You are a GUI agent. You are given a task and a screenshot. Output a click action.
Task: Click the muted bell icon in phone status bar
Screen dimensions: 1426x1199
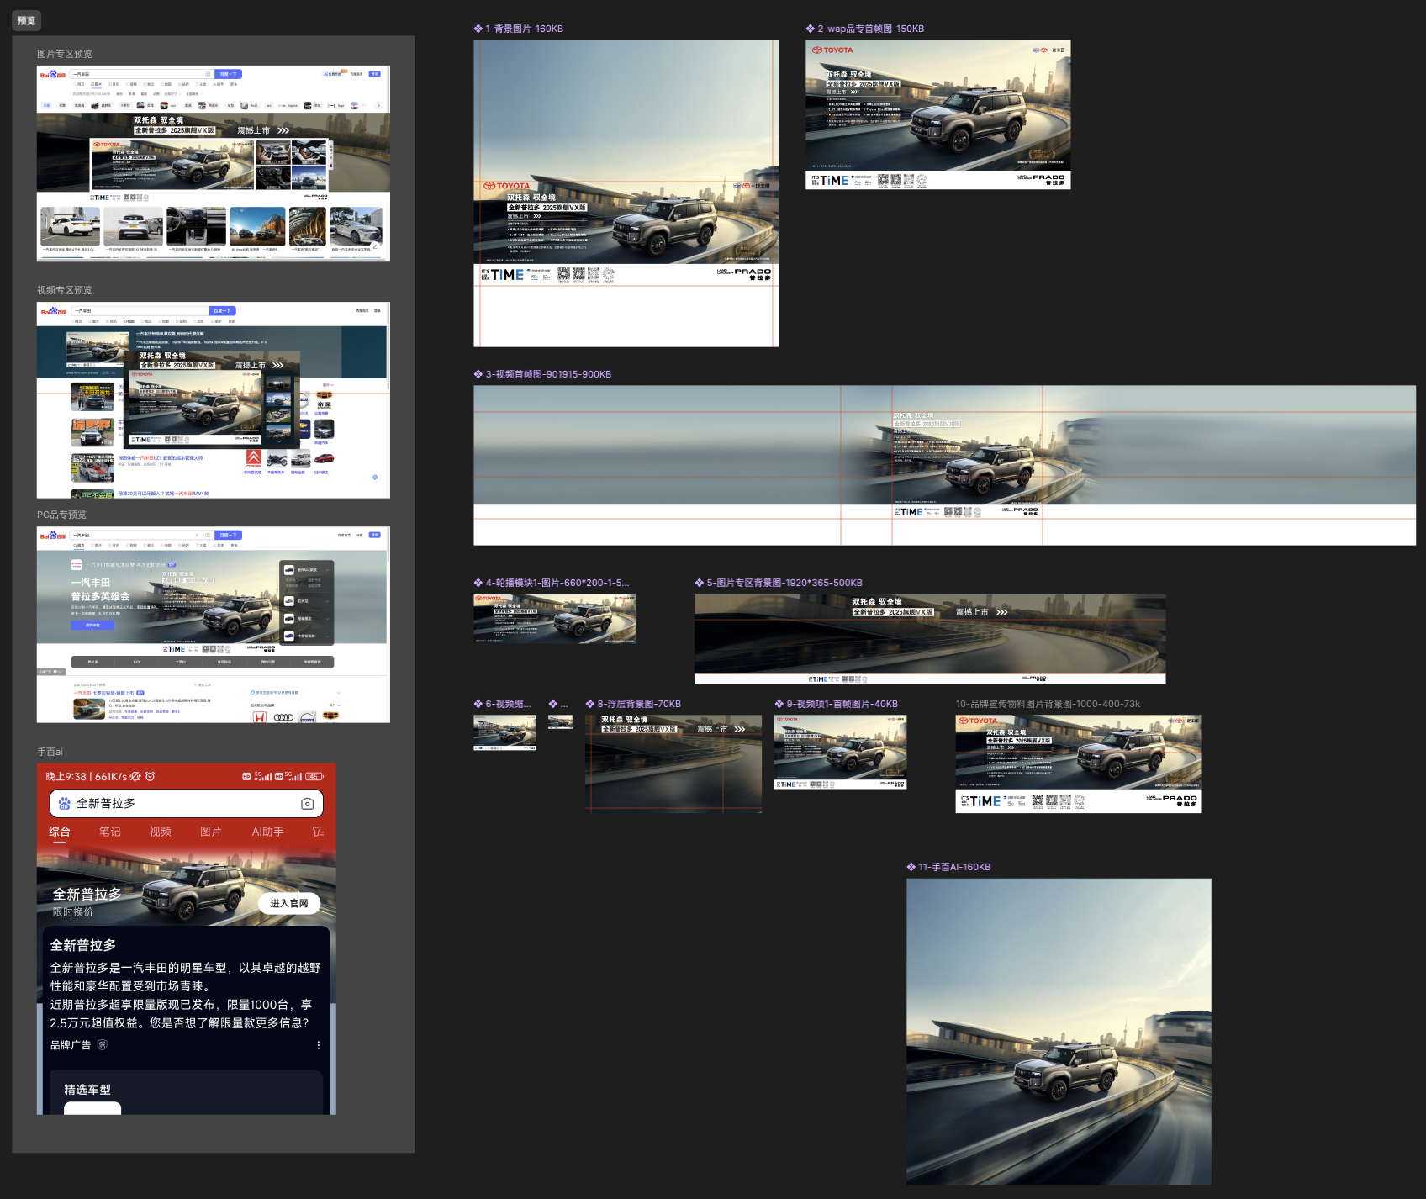(135, 776)
